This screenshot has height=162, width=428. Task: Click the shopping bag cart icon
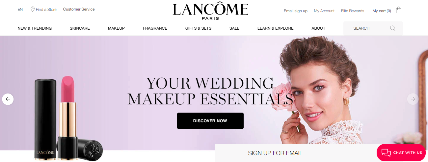(x=398, y=10)
